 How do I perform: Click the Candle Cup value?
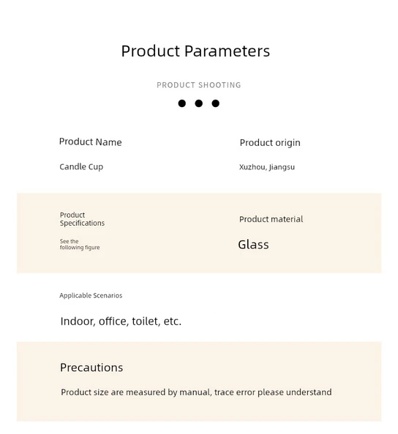[81, 167]
